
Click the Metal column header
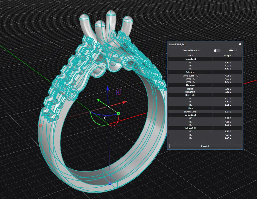click(x=190, y=56)
